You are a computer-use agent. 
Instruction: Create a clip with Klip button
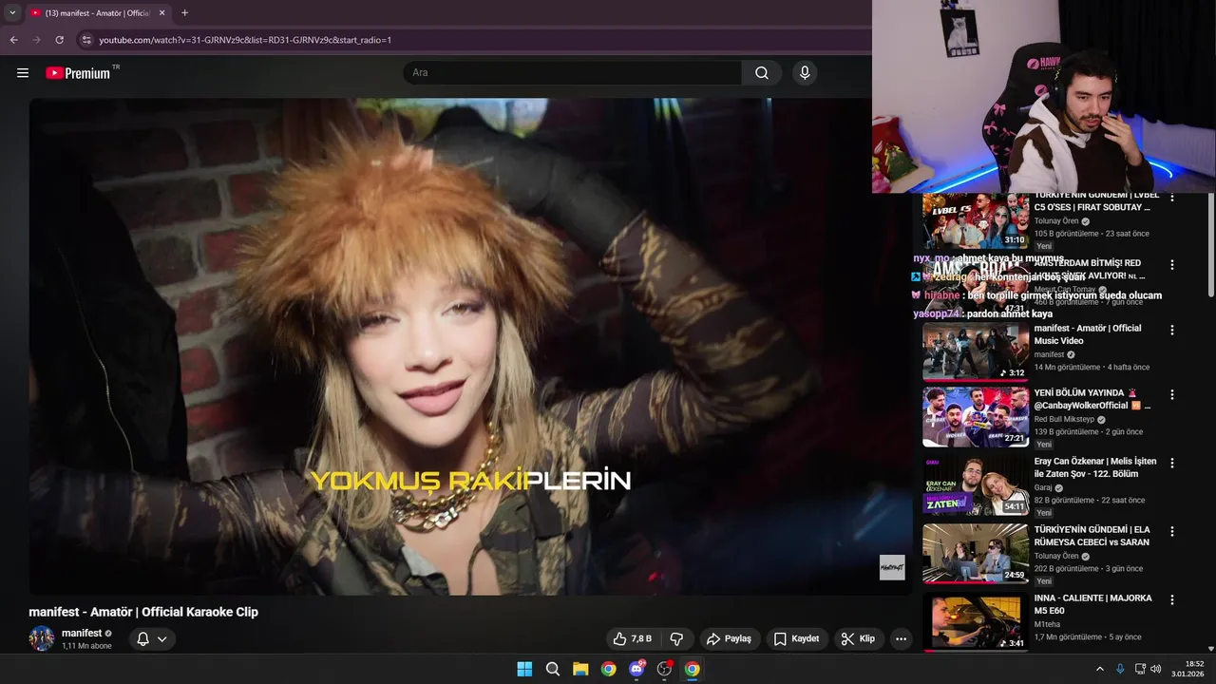point(858,638)
